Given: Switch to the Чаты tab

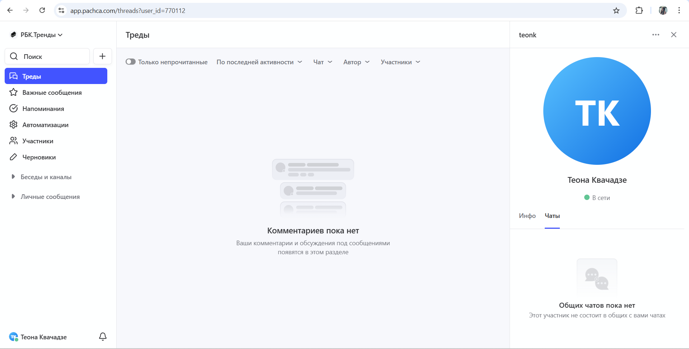Looking at the screenshot, I should pyautogui.click(x=552, y=216).
